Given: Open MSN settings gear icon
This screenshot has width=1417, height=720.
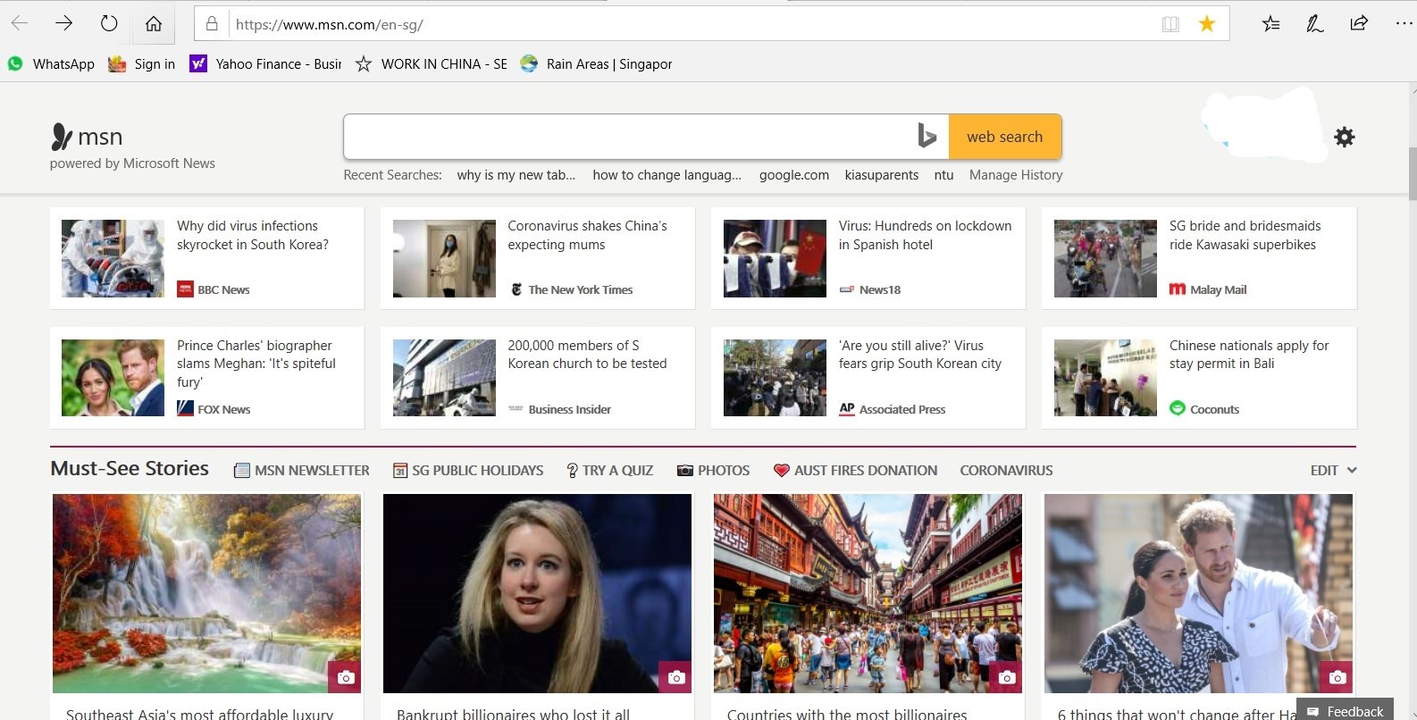Looking at the screenshot, I should tap(1344, 137).
